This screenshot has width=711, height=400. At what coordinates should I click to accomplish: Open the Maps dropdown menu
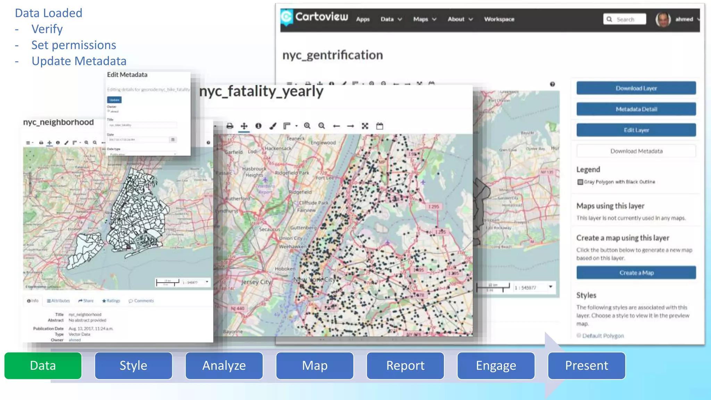click(x=425, y=19)
